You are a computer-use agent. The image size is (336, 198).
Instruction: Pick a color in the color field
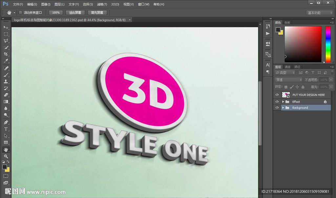coord(303,44)
